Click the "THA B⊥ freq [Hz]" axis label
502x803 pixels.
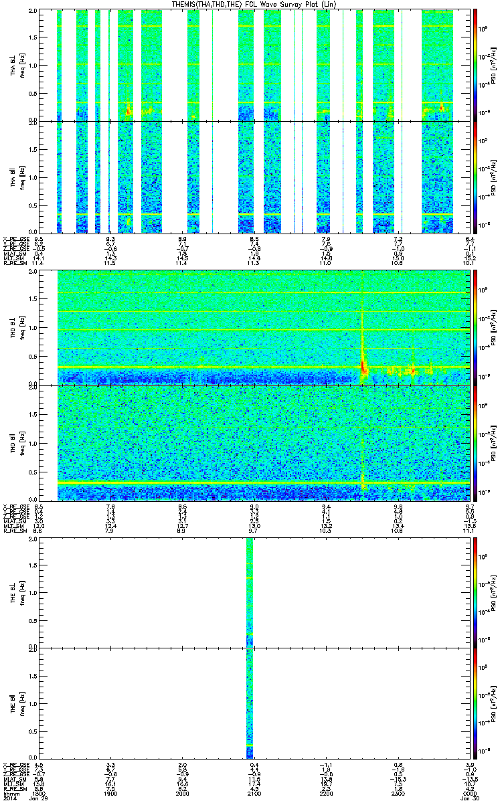coord(17,66)
